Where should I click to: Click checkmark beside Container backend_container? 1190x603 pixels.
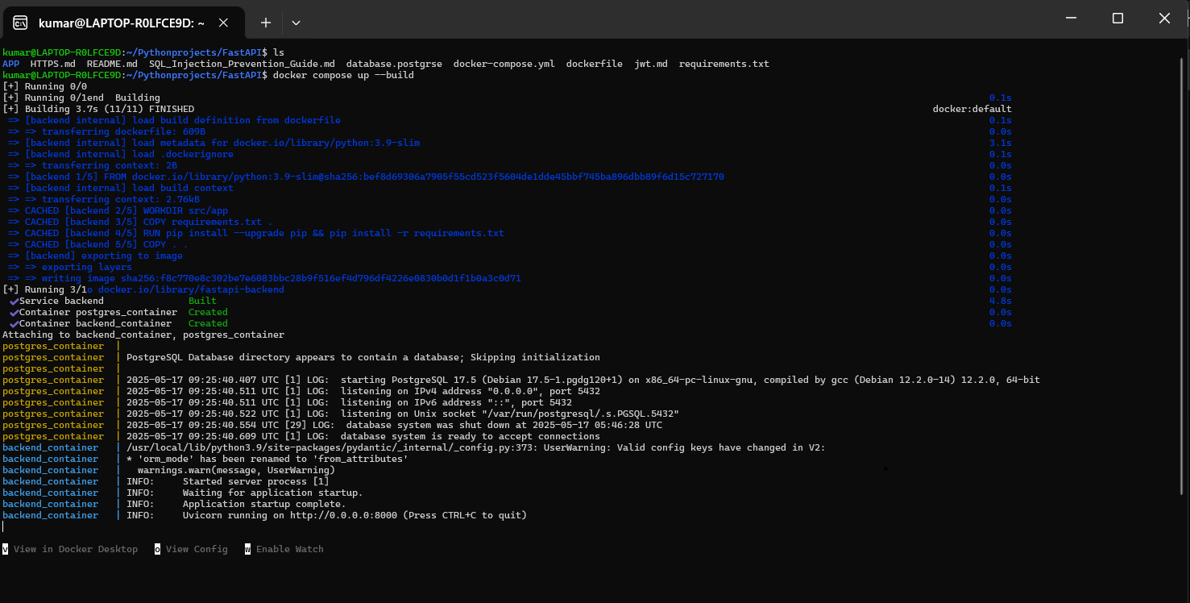click(x=14, y=323)
